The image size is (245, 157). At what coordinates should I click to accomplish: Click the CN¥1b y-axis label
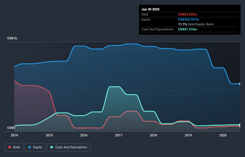pos(12,38)
